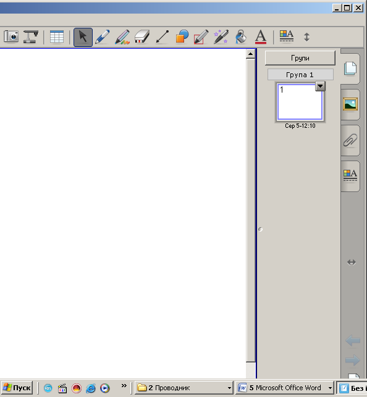The image size is (367, 397).
Task: Open the Properties side tab
Action: pyautogui.click(x=350, y=176)
